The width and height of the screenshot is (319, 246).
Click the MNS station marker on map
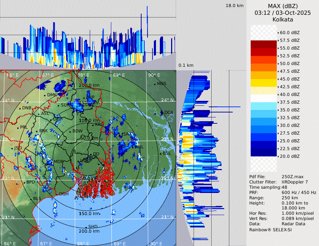(x=155, y=84)
